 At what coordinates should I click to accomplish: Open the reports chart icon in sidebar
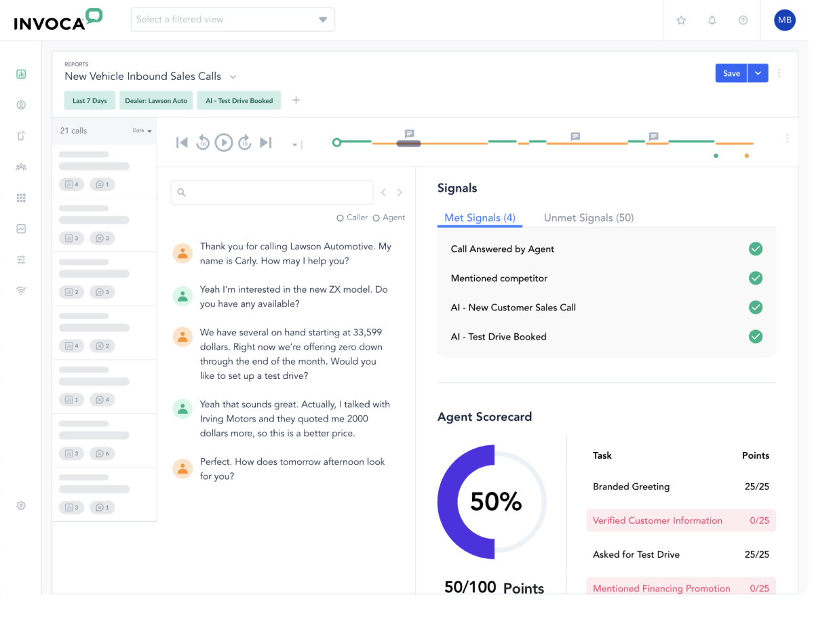pos(21,74)
